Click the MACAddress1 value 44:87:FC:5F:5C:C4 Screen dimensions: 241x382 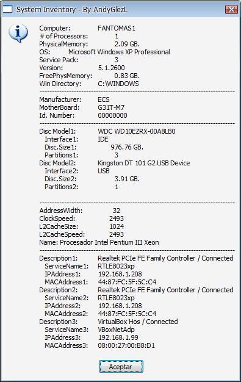[x=127, y=282]
